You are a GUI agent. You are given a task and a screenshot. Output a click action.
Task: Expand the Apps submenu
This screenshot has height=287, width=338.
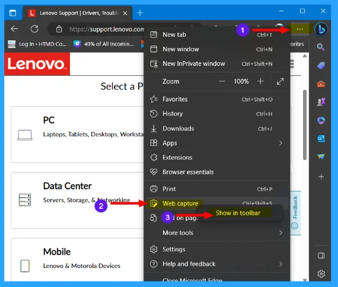point(216,143)
